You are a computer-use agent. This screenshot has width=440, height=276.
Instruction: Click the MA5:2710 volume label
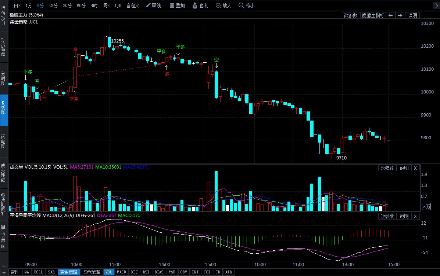click(81, 167)
